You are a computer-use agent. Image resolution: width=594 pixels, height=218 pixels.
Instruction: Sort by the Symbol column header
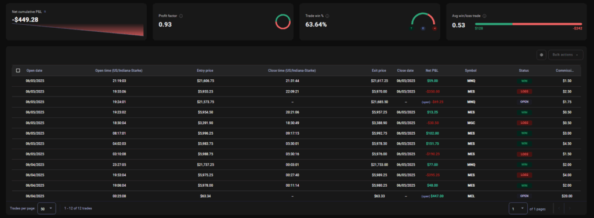471,71
